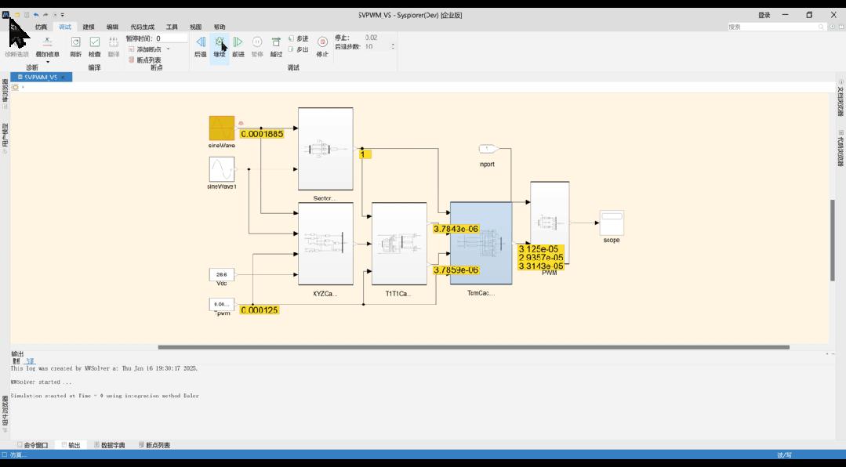Open the 数据字典 bottom tab
846x467 pixels.
point(110,445)
